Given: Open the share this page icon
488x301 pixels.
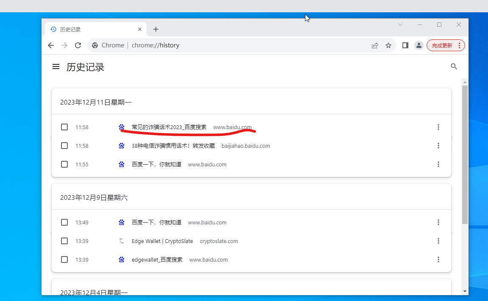Looking at the screenshot, I should tap(375, 45).
